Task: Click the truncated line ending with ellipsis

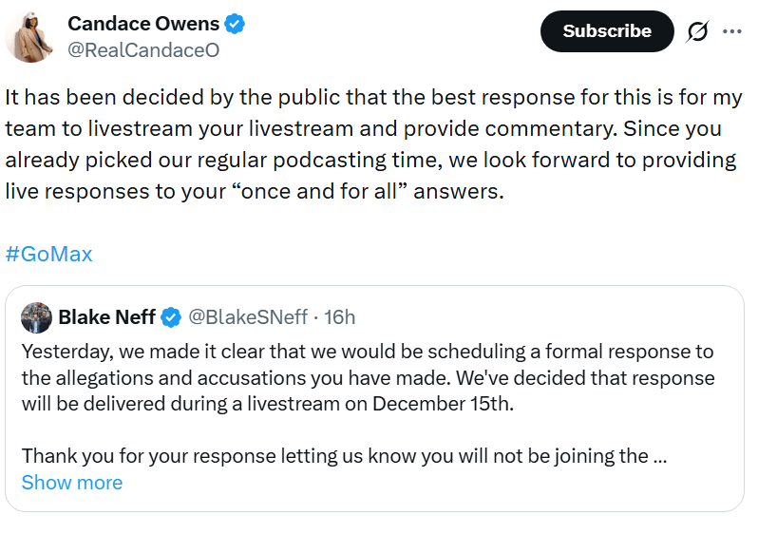Action: [x=344, y=456]
